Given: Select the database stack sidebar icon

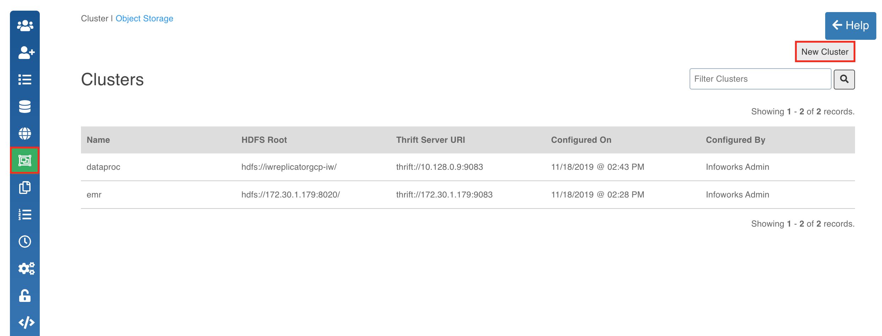Looking at the screenshot, I should pyautogui.click(x=25, y=107).
